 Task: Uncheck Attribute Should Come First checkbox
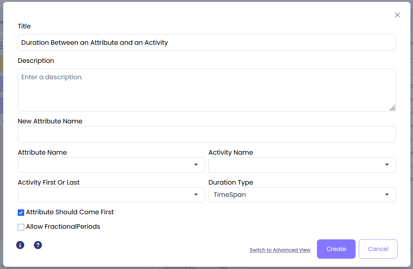pyautogui.click(x=21, y=213)
